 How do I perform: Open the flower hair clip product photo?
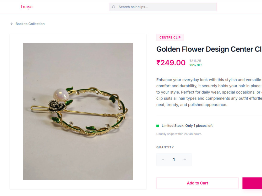78,111
